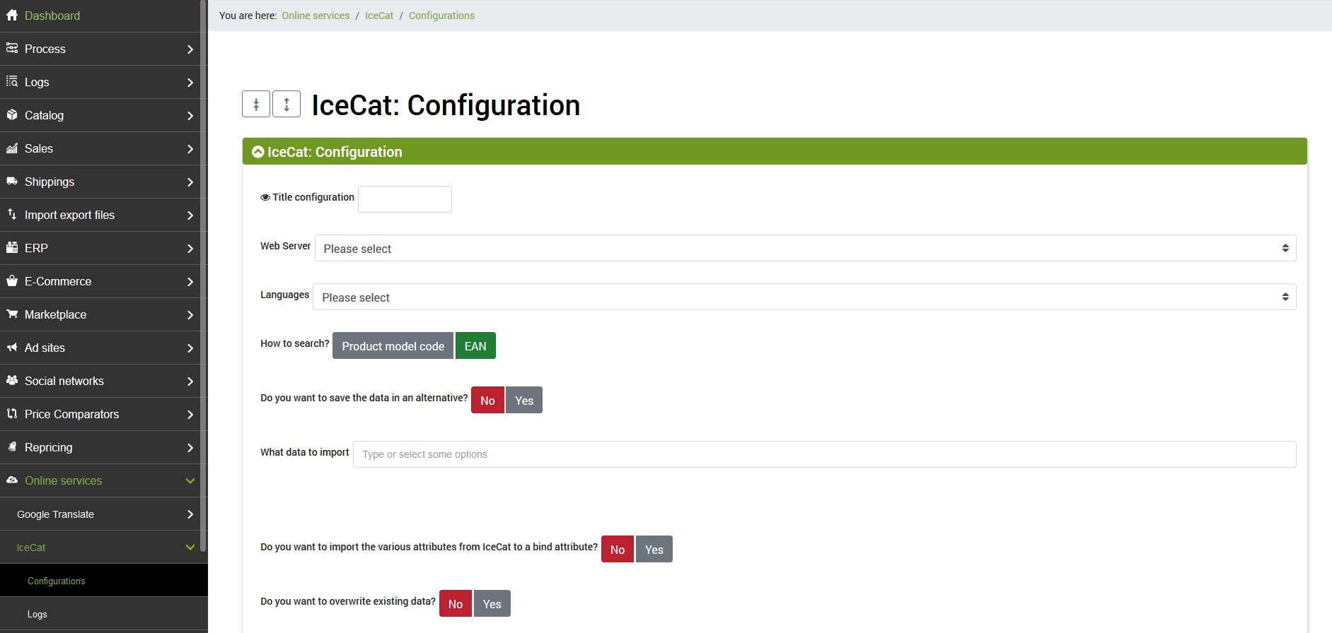Click Online services breadcrumb link
Image resolution: width=1332 pixels, height=633 pixels.
(x=315, y=16)
